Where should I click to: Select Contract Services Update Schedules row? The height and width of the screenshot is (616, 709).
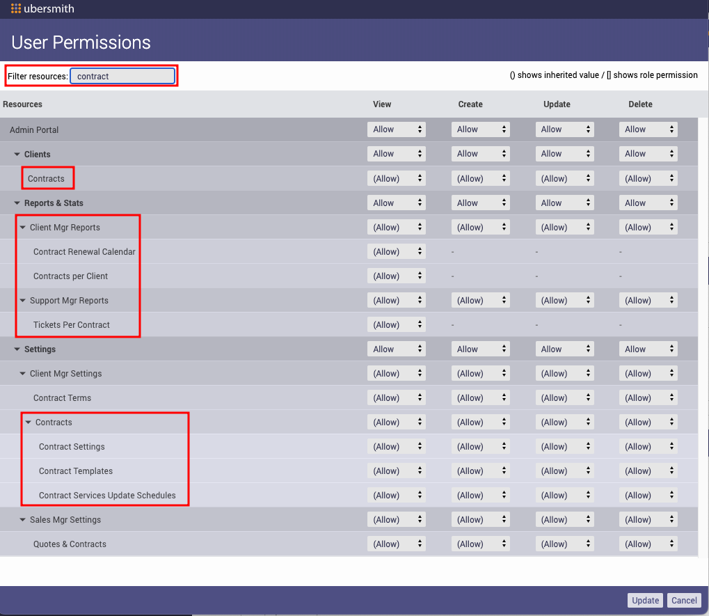pyautogui.click(x=107, y=496)
